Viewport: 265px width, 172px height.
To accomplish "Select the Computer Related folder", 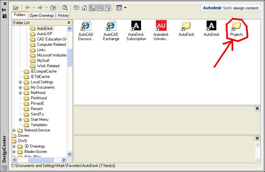I will click(48, 45).
